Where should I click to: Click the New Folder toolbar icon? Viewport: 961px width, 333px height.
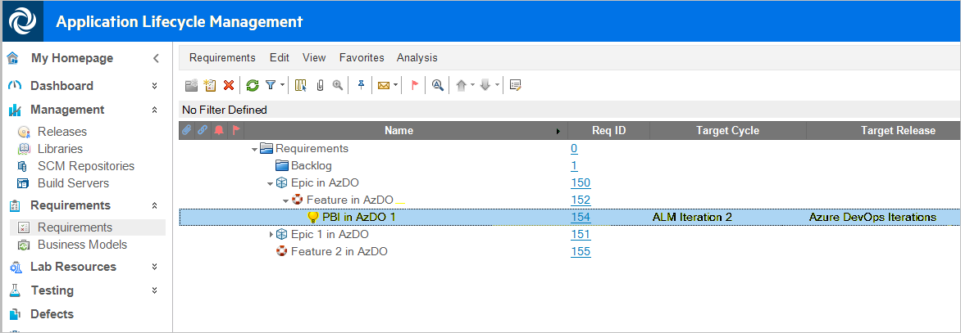pos(191,86)
